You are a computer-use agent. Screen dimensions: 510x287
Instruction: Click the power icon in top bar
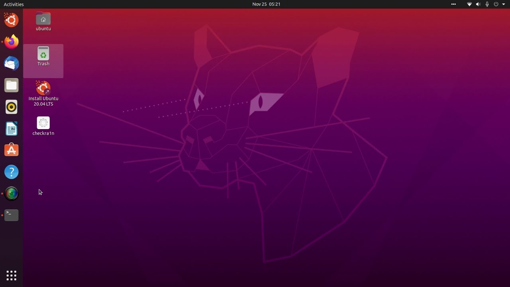tap(496, 4)
